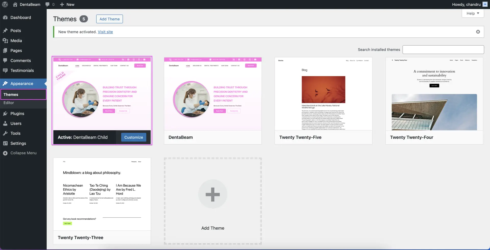The height and width of the screenshot is (250, 490).
Task: Select the Twenty Twenty-Five theme screenshot
Action: click(323, 94)
